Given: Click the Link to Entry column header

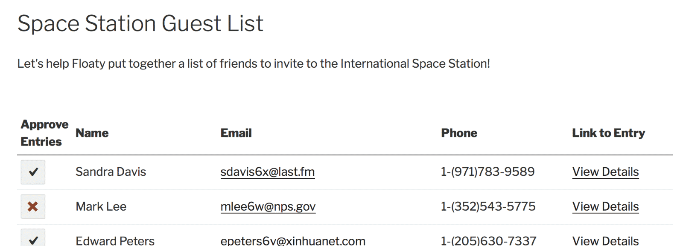Looking at the screenshot, I should click(608, 133).
